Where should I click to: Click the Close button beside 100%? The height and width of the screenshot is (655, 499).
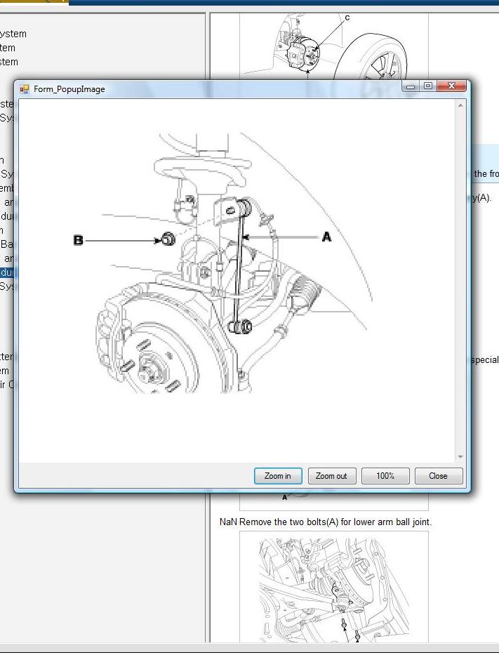pyautogui.click(x=439, y=476)
